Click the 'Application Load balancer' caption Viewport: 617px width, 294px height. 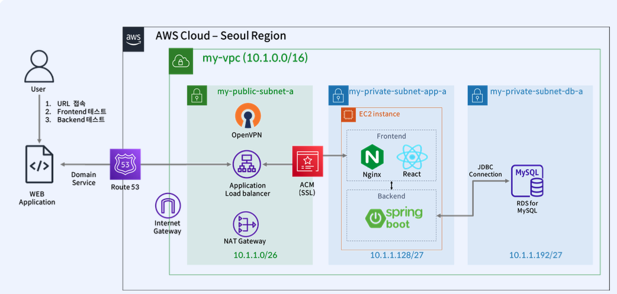pos(248,189)
